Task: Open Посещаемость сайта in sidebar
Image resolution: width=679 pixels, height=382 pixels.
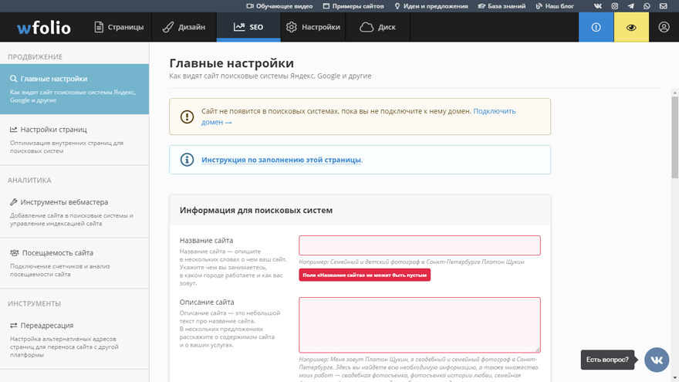Action: pyautogui.click(x=75, y=263)
